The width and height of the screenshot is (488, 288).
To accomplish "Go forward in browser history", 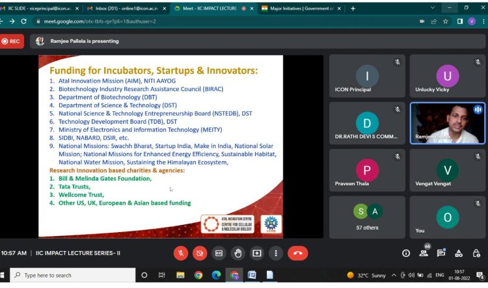I will coord(12,21).
